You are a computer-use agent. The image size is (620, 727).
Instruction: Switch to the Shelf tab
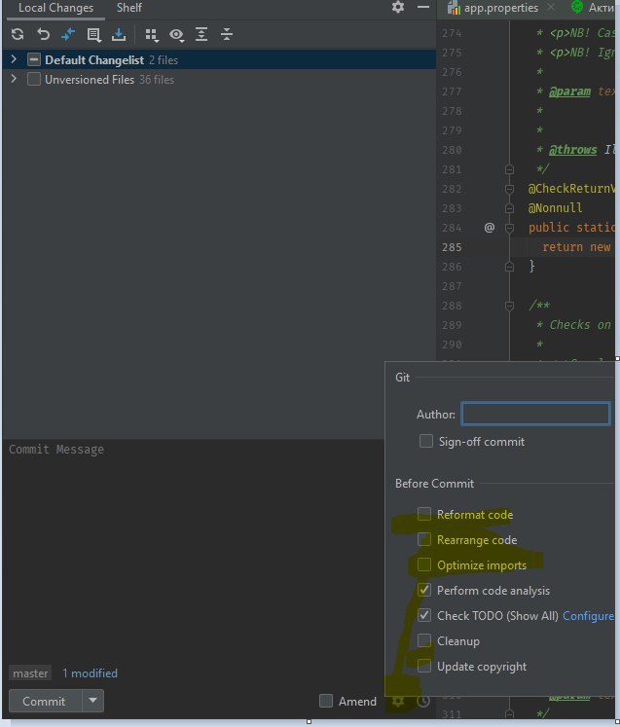(x=129, y=8)
